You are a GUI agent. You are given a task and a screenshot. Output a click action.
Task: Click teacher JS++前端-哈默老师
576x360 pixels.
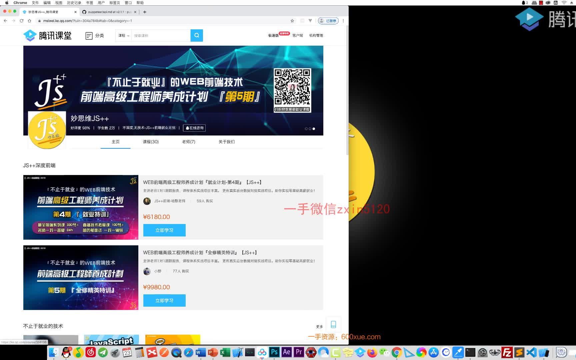point(169,201)
